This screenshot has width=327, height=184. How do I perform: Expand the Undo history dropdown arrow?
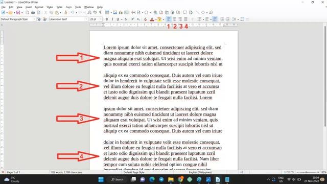[76, 13]
